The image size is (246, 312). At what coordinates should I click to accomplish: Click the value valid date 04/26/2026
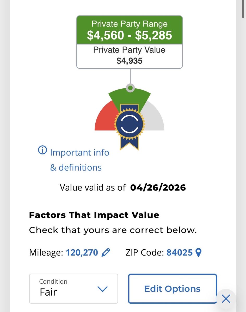158,187
